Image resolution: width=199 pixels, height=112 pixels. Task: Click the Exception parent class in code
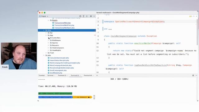point(152,36)
